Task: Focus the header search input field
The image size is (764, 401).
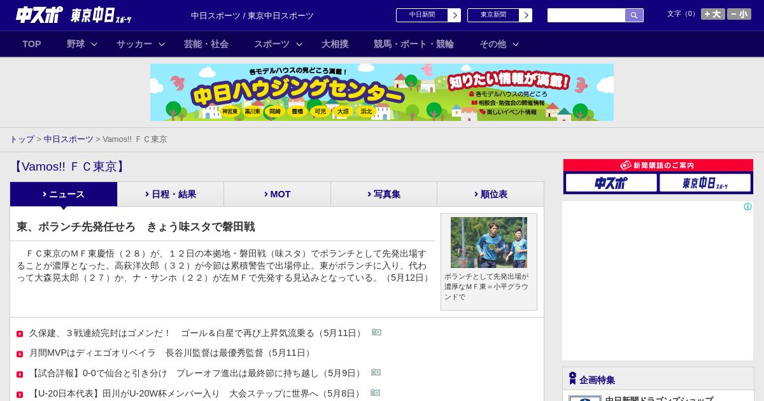Action: click(x=586, y=15)
